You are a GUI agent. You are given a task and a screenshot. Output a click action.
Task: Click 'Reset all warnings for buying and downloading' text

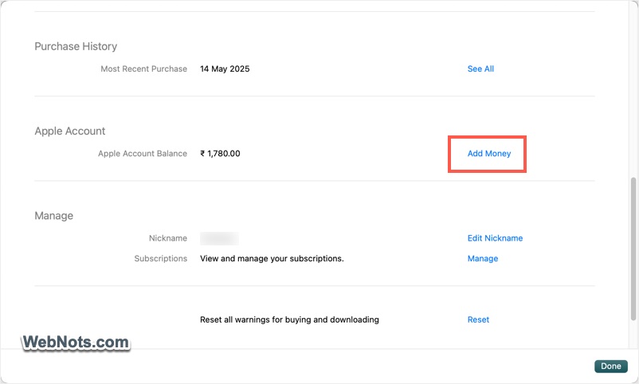(289, 319)
